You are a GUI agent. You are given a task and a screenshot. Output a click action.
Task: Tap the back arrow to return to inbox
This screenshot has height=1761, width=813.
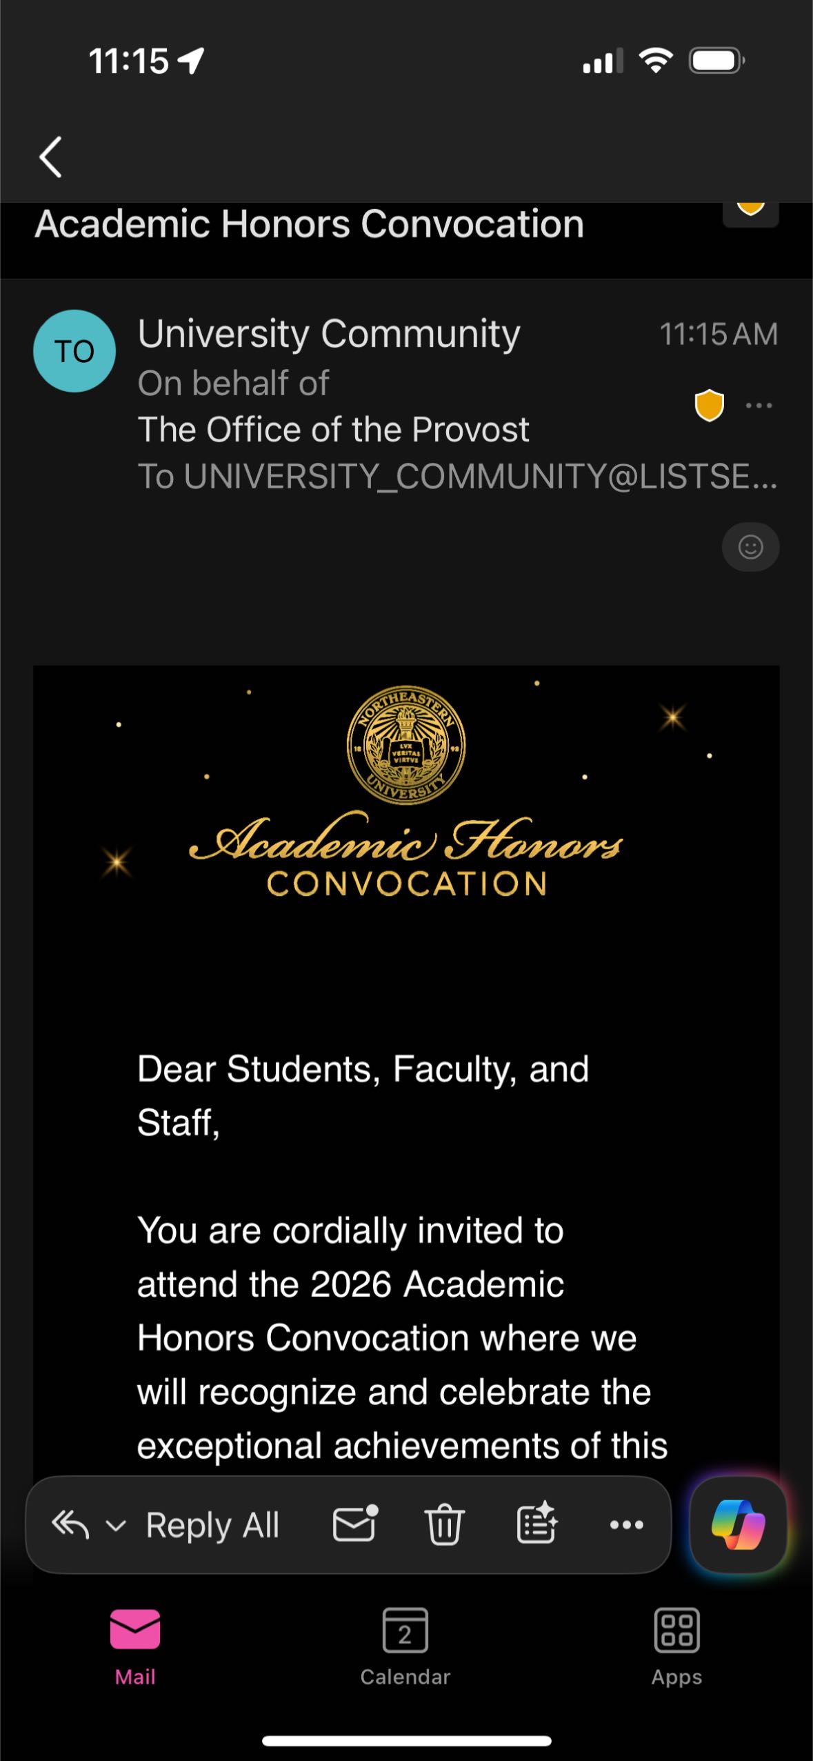51,157
